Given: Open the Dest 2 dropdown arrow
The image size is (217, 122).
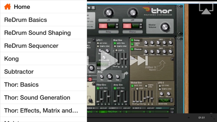Looking at the screenshot, I should point(144,112).
